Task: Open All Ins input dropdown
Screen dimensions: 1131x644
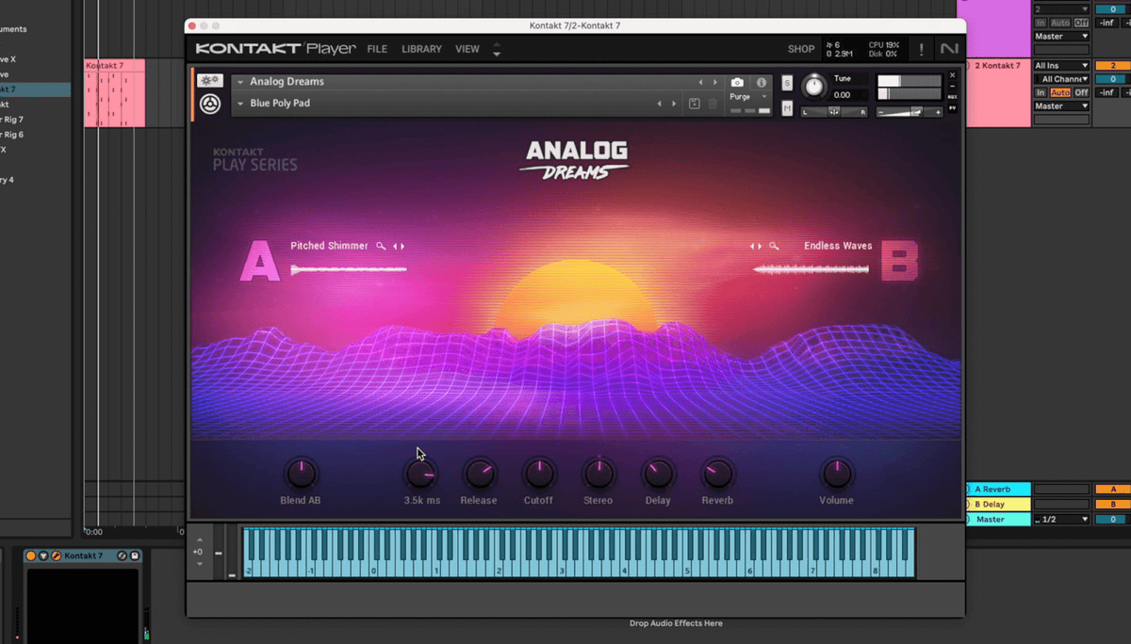Action: pos(1061,66)
